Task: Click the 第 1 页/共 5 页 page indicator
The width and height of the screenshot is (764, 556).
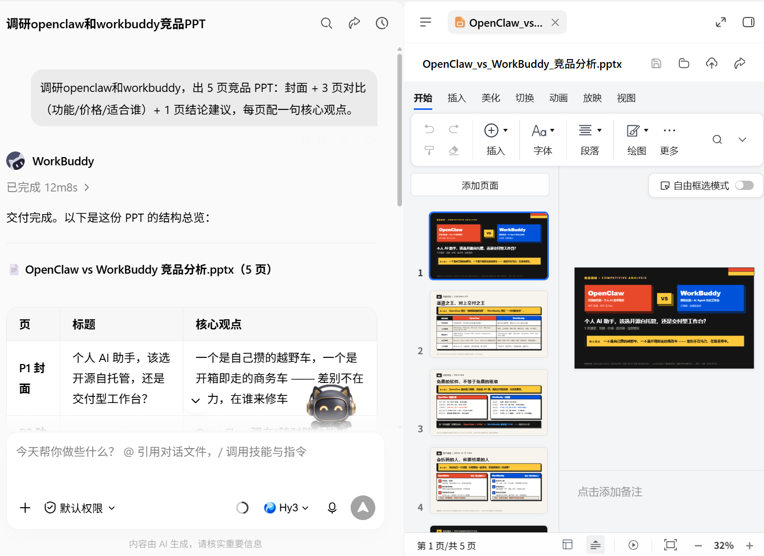Action: [x=446, y=546]
